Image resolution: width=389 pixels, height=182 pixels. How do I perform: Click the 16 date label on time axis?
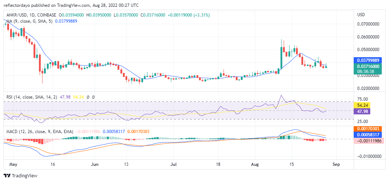tap(53, 164)
